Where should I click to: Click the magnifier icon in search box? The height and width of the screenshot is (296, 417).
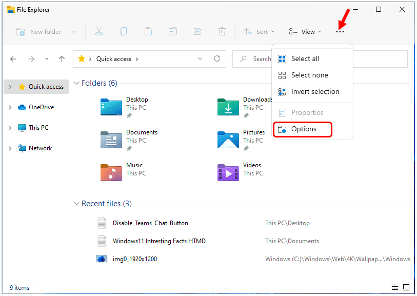coord(243,59)
